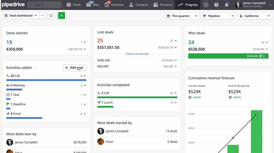Click the quick add plus icon in top bar
This screenshot has width=274, height=153.
pyautogui.click(x=206, y=5)
